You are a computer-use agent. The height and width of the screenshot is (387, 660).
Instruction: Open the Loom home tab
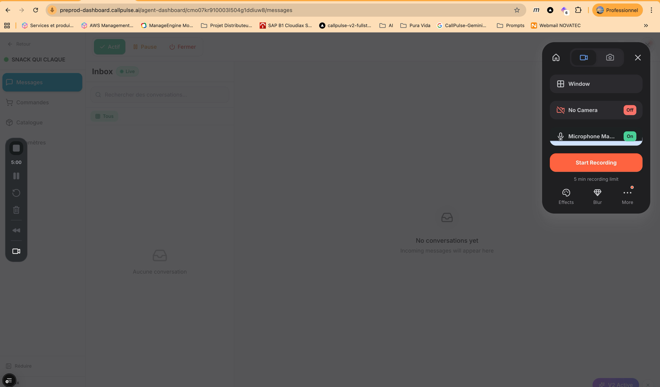tap(556, 58)
